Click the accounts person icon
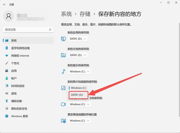 (7, 78)
